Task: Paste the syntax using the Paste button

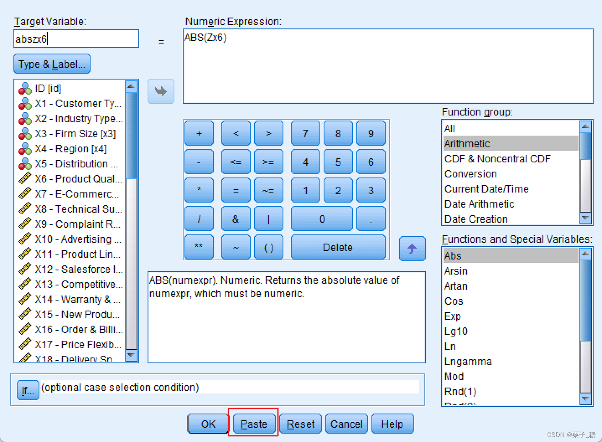Action: (253, 424)
